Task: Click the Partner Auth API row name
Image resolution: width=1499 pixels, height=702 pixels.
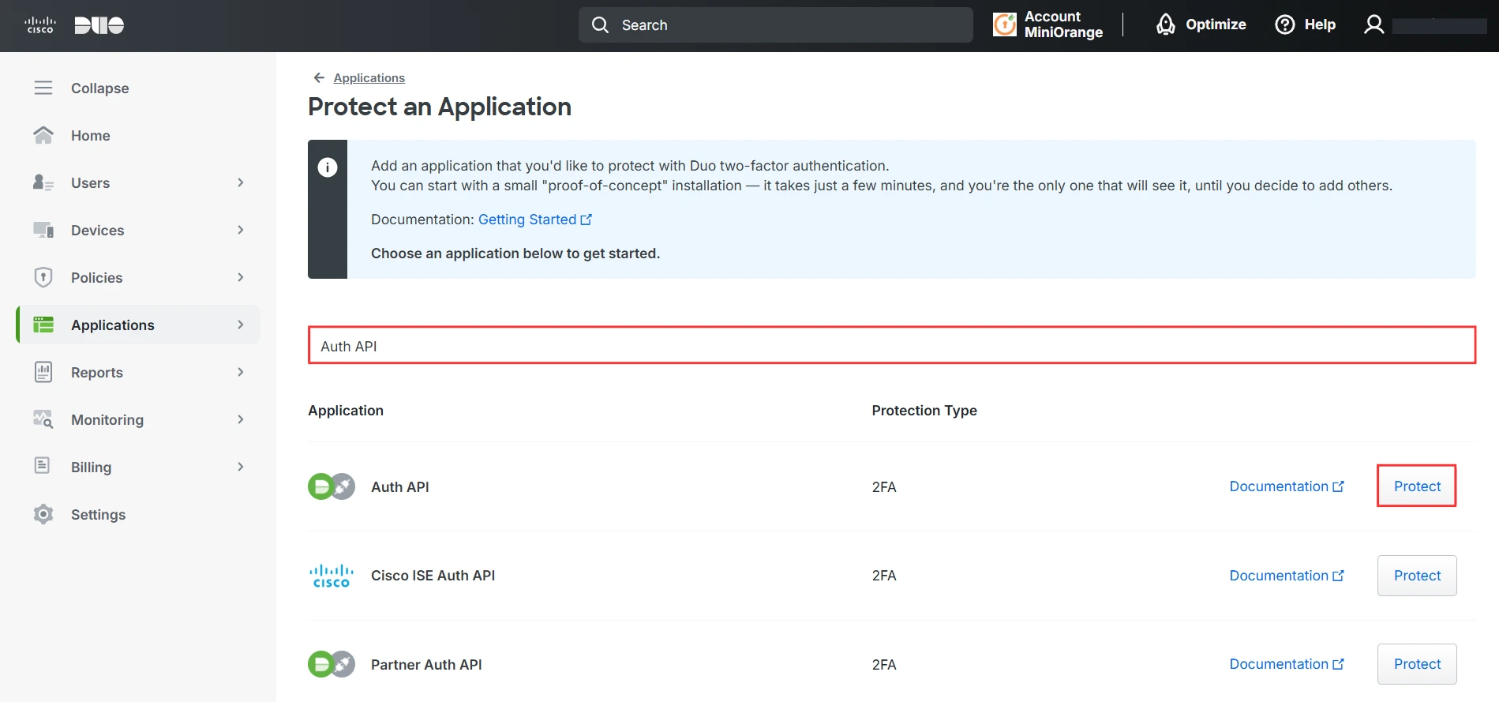Action: [x=426, y=665]
